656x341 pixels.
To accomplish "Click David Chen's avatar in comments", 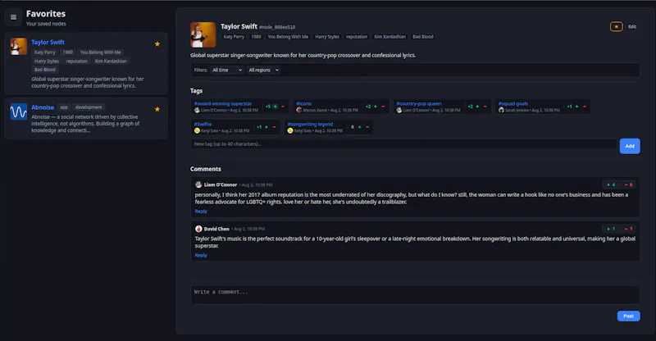I will tap(198, 229).
